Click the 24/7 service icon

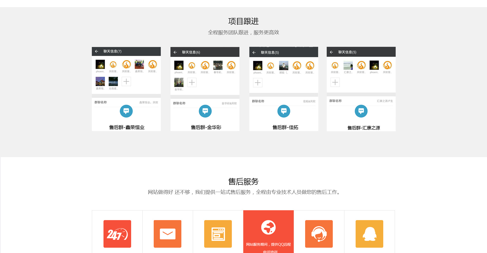pyautogui.click(x=117, y=234)
